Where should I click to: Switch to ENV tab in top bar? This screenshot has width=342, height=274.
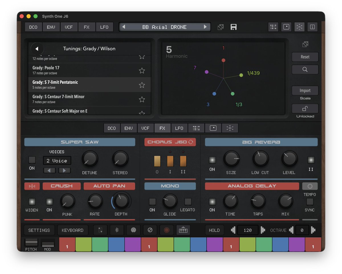51,27
